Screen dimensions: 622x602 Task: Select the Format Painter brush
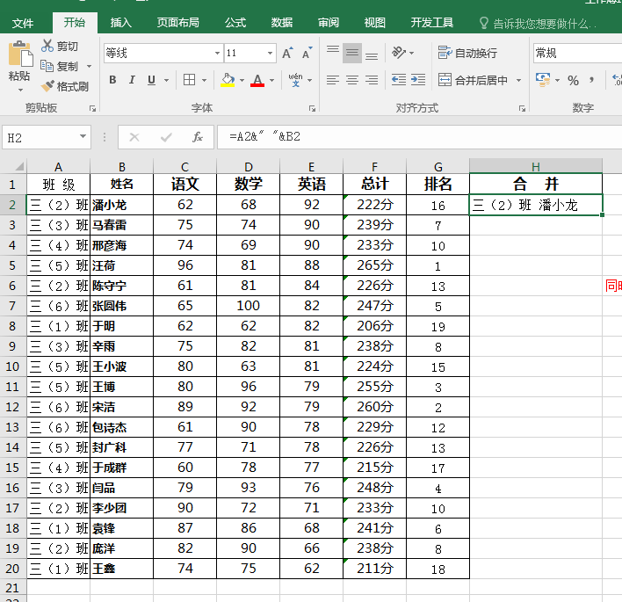tap(47, 86)
